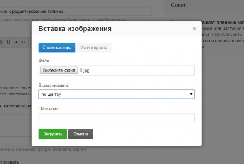Image resolution: width=244 pixels, height=164 pixels.
Task: Click the arrow of the Выравнивание dropdown
Action: coord(191,94)
